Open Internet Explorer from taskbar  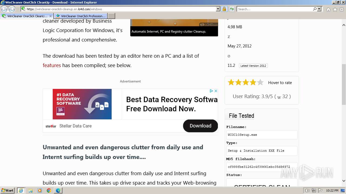21,190
